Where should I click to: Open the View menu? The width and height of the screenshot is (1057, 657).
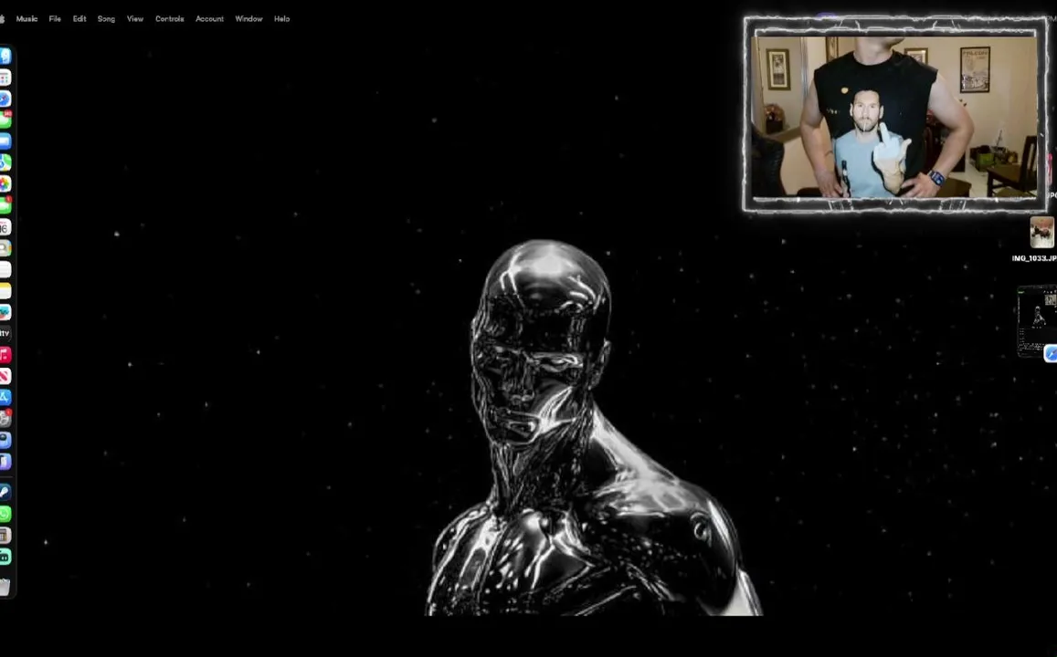135,19
